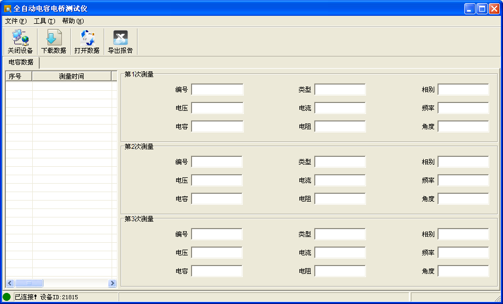Maximize the 全自动电容电桥测试仪 window
Screen dimensions: 503x304
point(482,8)
